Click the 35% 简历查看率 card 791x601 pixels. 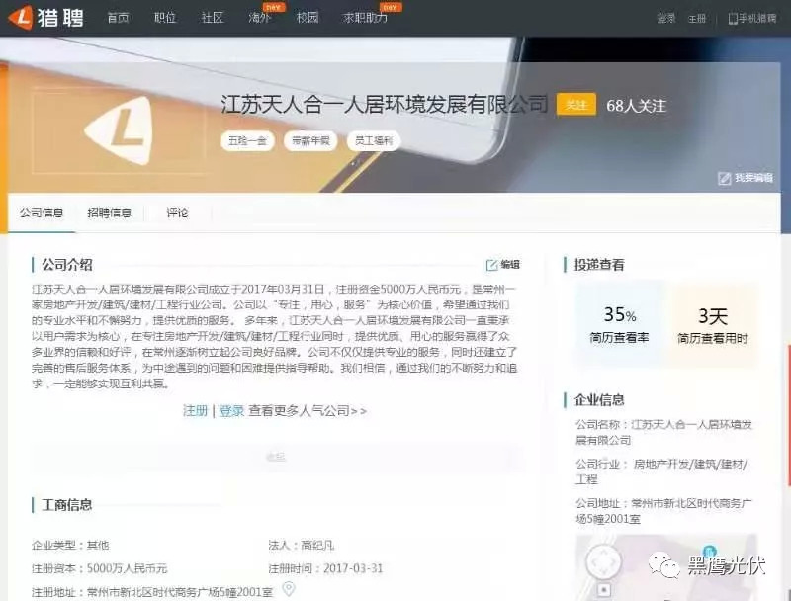620,323
